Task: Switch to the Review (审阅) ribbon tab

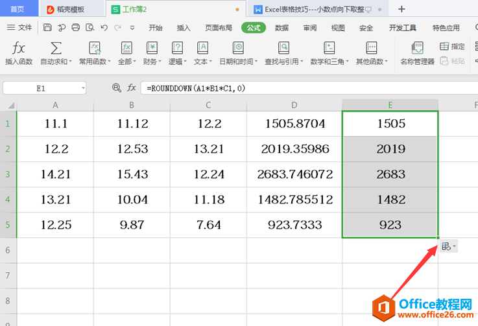Action: click(x=310, y=28)
